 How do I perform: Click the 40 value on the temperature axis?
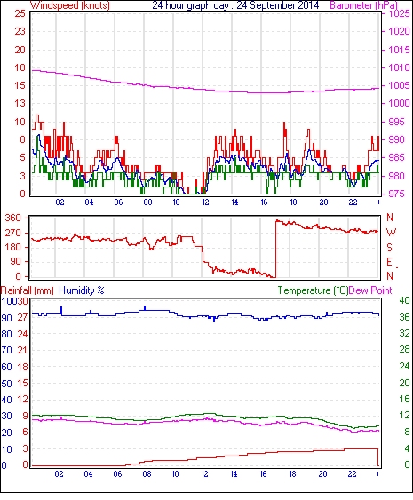[x=404, y=300]
